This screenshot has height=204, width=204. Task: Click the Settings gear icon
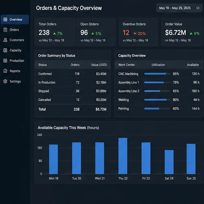pos(5,81)
